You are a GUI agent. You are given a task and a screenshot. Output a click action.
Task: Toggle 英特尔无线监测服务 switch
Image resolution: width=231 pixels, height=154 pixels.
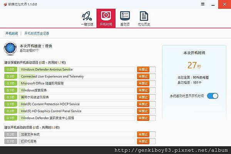146,97
